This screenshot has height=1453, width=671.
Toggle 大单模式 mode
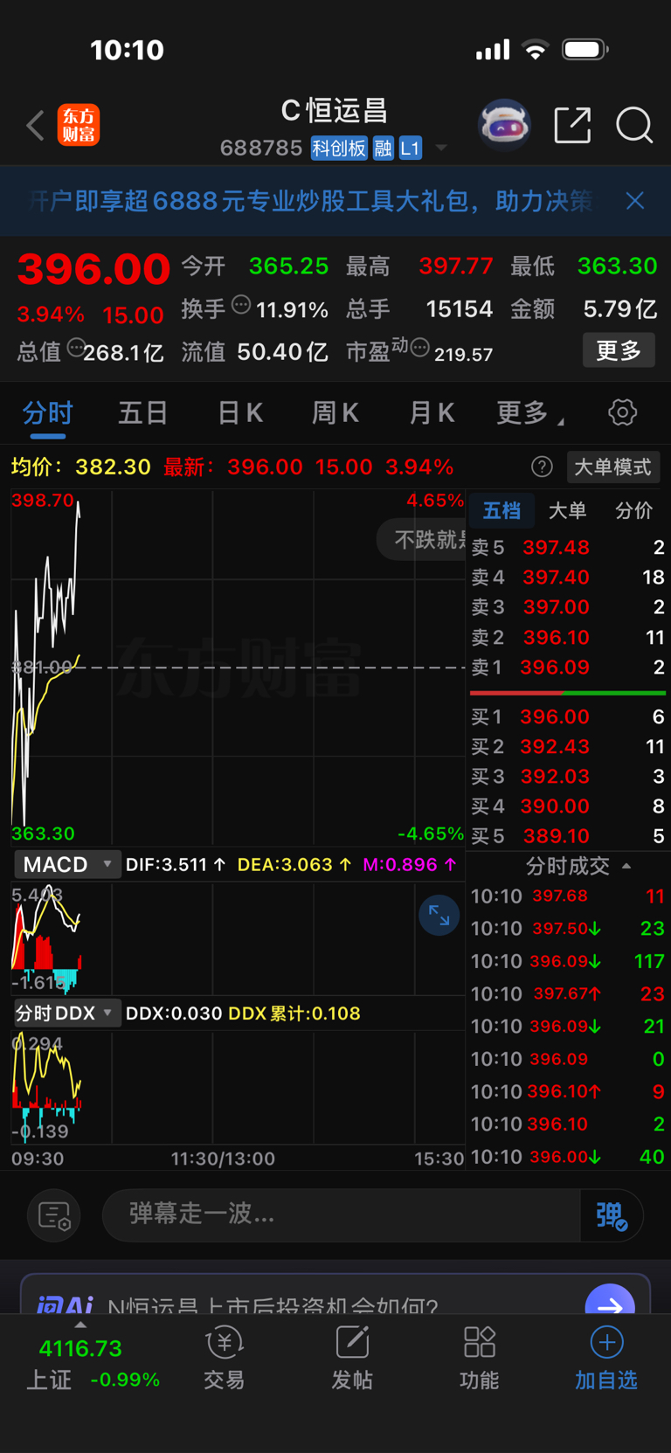click(x=613, y=467)
